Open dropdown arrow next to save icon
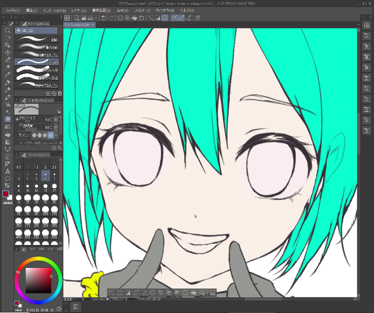The image size is (374, 313). coord(96,18)
